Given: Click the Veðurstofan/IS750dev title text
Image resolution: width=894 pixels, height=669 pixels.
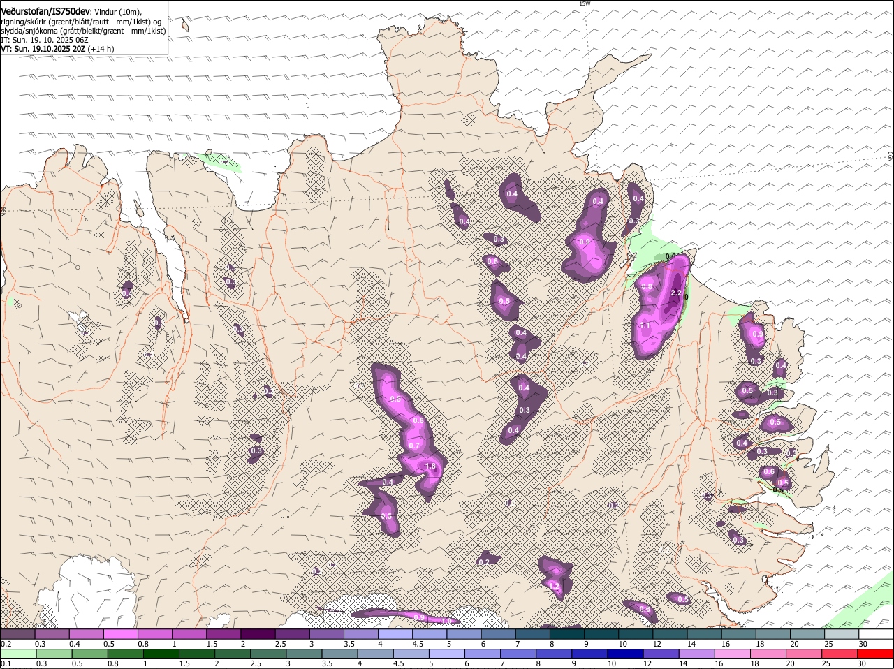Looking at the screenshot, I should point(45,11).
